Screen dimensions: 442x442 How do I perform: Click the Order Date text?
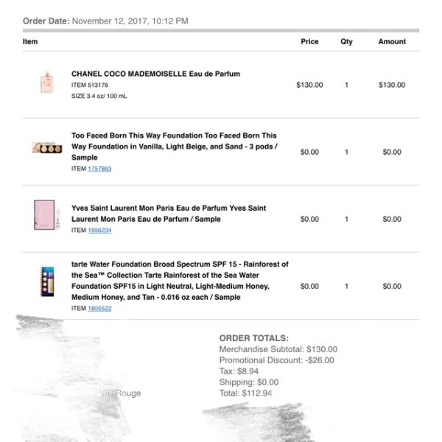point(105,21)
